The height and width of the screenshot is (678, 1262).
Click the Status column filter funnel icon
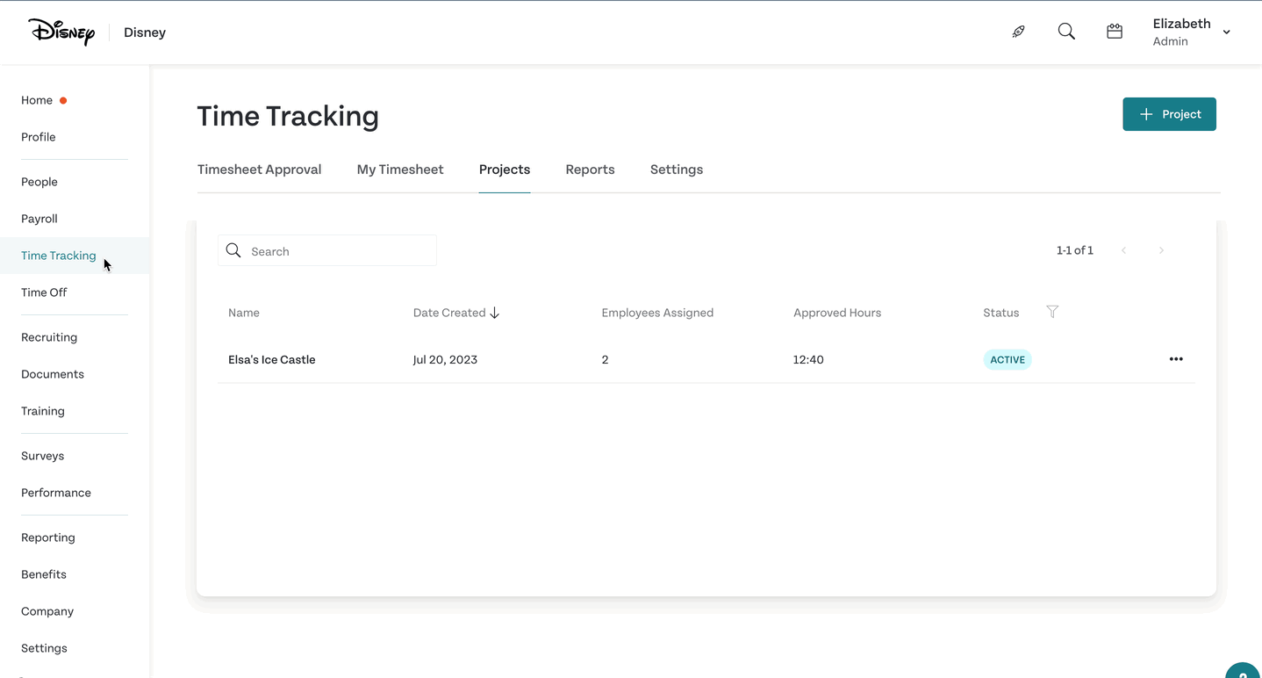click(1052, 312)
